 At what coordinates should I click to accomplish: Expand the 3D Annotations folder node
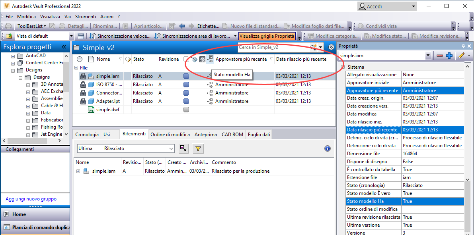coord(28,85)
